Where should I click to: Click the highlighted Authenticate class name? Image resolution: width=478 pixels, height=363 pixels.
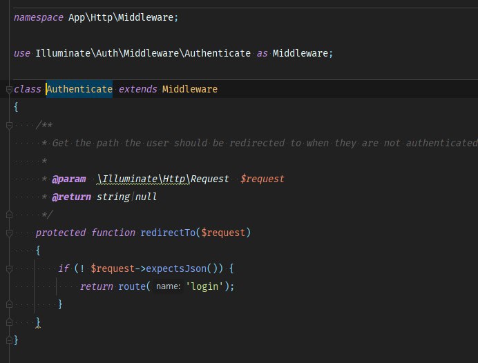(79, 89)
